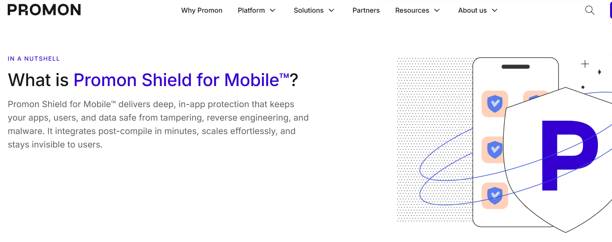Open the Why Promon page
Viewport: 612px width, 242px height.
(x=202, y=10)
